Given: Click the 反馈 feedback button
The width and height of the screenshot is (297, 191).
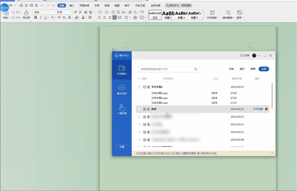Looking at the screenshot, I should click(245, 56).
